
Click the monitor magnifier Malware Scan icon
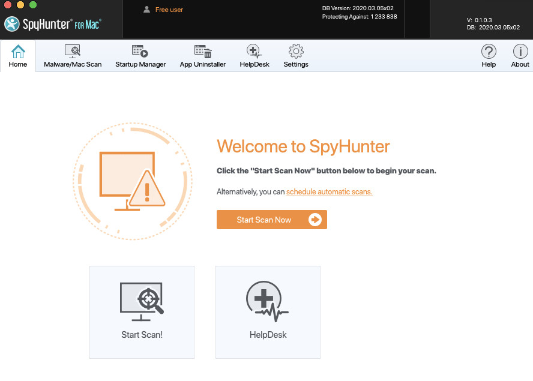(x=73, y=51)
